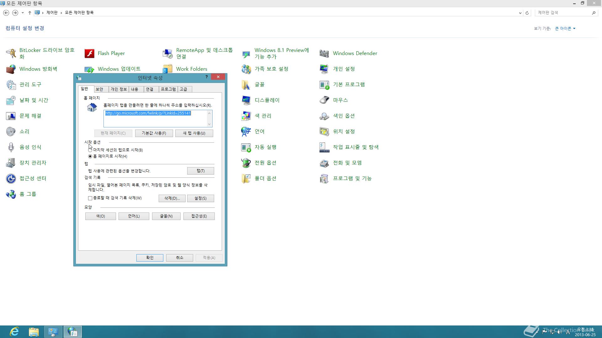Open Work Folders icon
The width and height of the screenshot is (602, 338).
pos(167,69)
